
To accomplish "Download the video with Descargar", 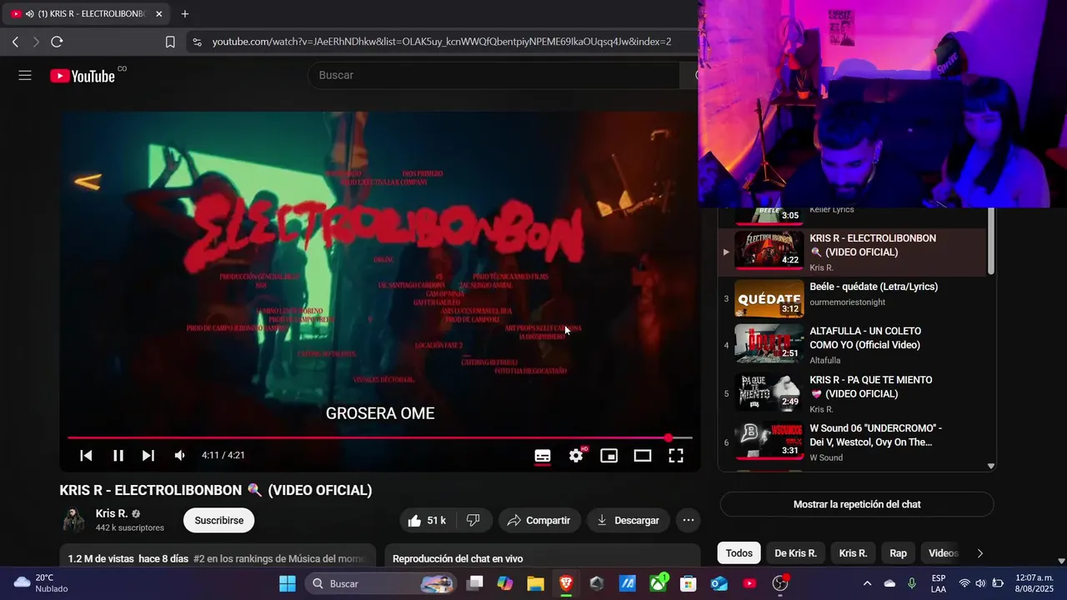I will (629, 520).
